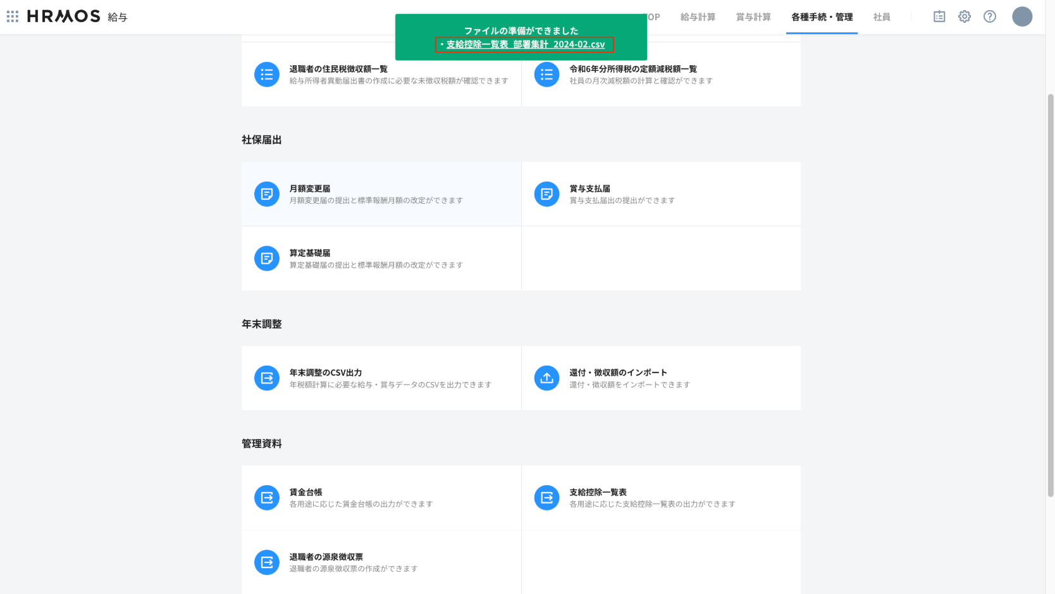
Task: Download the 支給控除一覧表_部署集計_2024-02.csv file link
Action: pyautogui.click(x=525, y=44)
